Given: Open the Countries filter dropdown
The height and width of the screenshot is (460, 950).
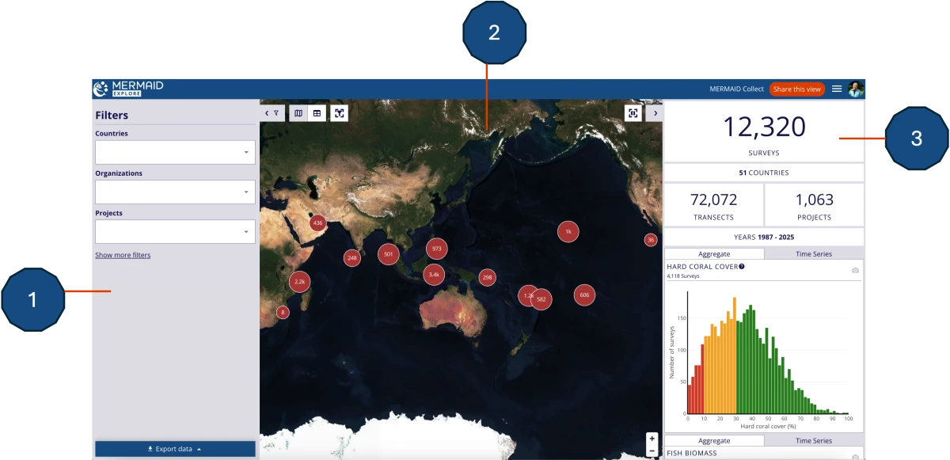Looking at the screenshot, I should point(175,152).
